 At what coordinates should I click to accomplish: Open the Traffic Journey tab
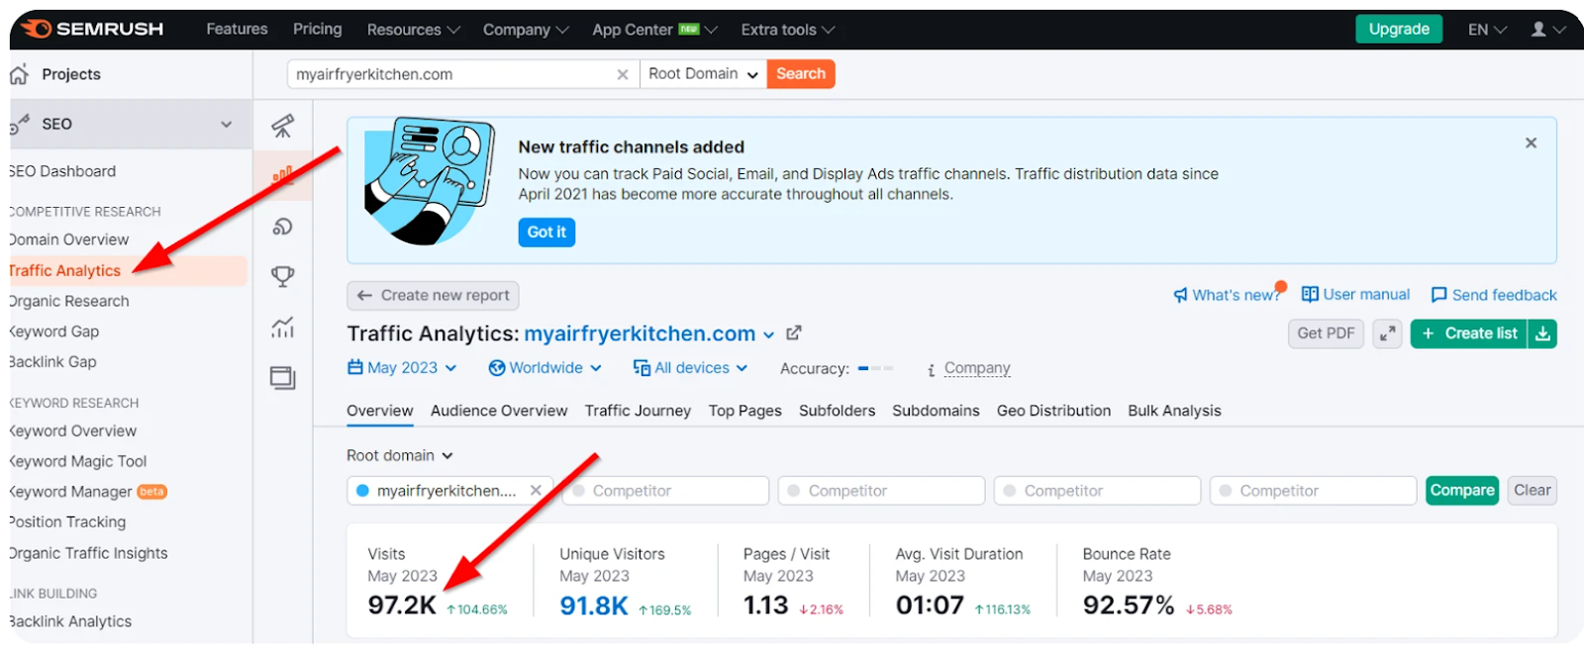(638, 411)
